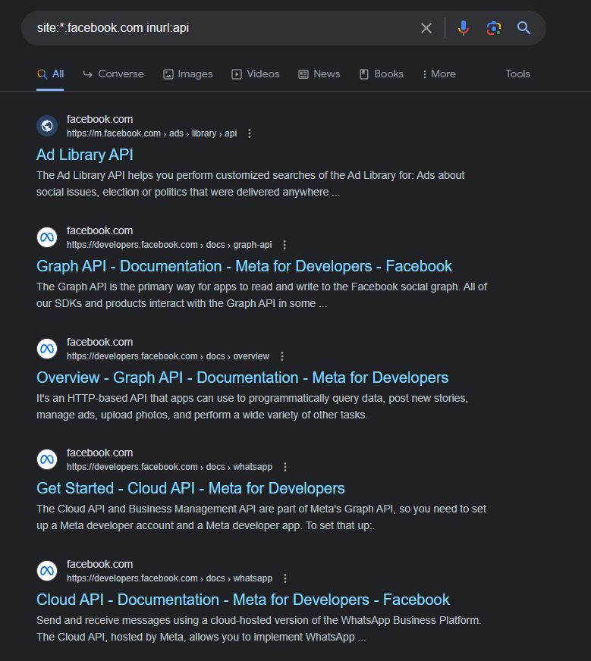Open Graph API - Documentation result link

coord(244,266)
